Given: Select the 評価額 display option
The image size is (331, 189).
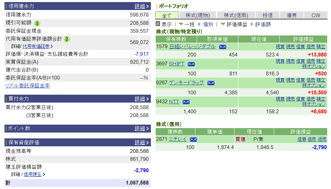Looking at the screenshot, I should pyautogui.click(x=263, y=24).
